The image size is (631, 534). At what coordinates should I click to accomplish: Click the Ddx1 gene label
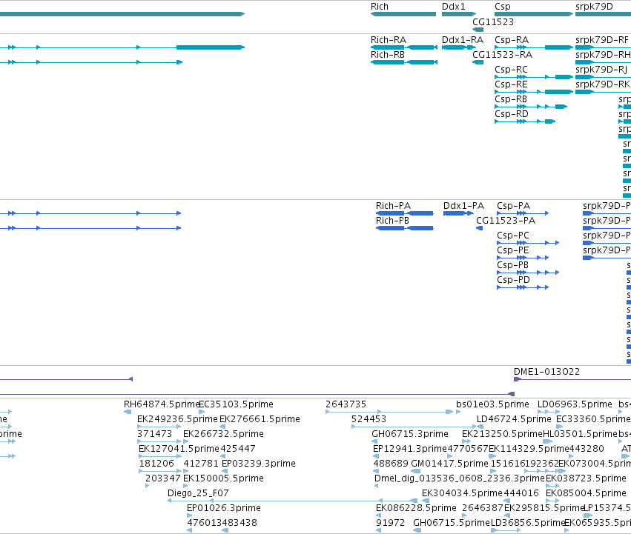coord(454,7)
